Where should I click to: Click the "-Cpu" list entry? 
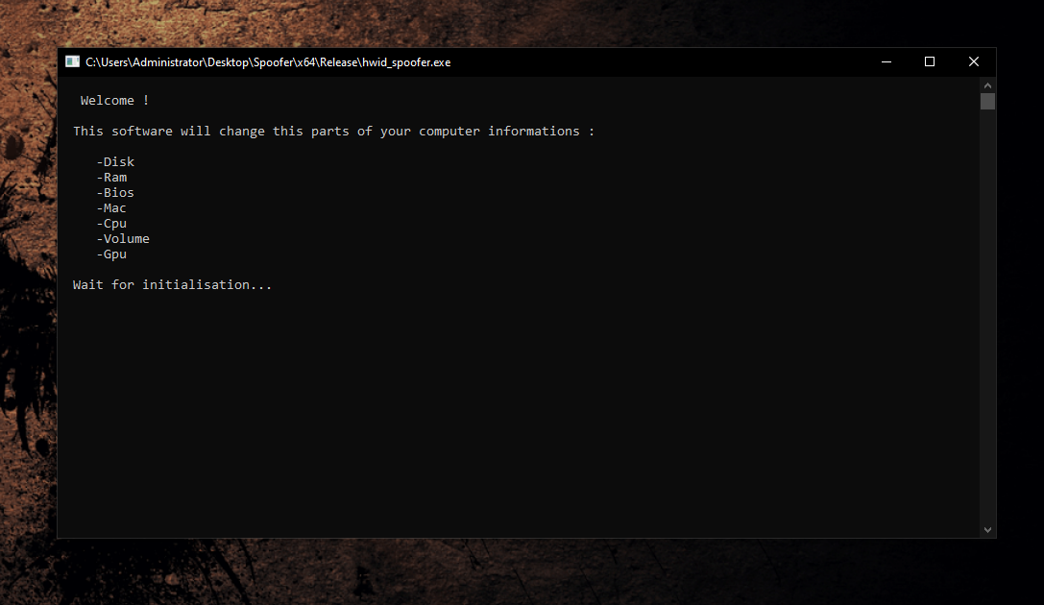[111, 223]
